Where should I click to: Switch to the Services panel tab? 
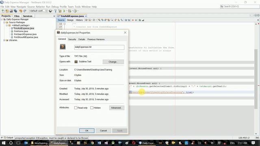pyautogui.click(x=28, y=16)
